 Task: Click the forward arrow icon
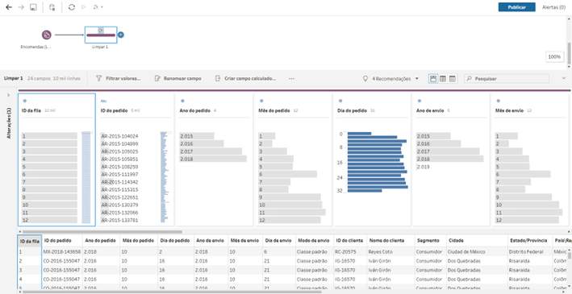[21, 7]
